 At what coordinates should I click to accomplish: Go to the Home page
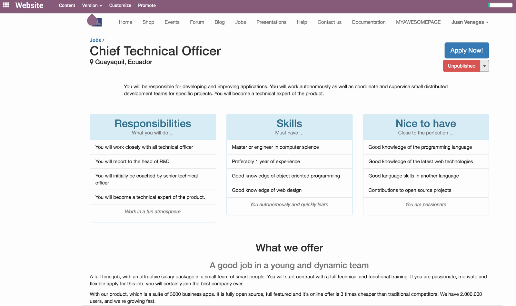tap(125, 22)
